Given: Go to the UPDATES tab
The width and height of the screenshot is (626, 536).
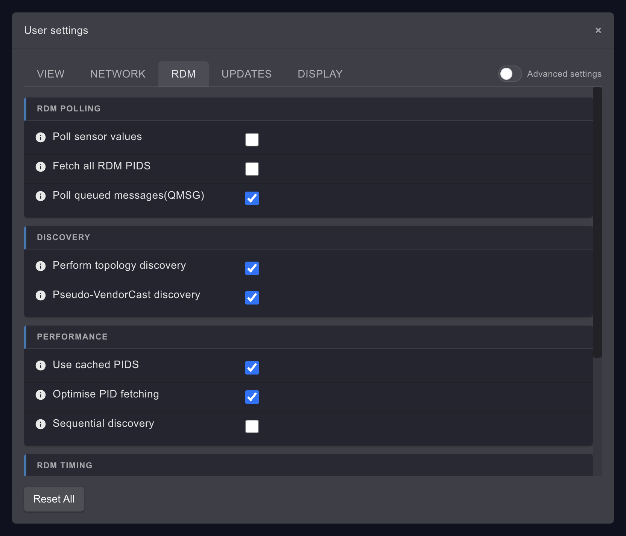Looking at the screenshot, I should (x=247, y=74).
